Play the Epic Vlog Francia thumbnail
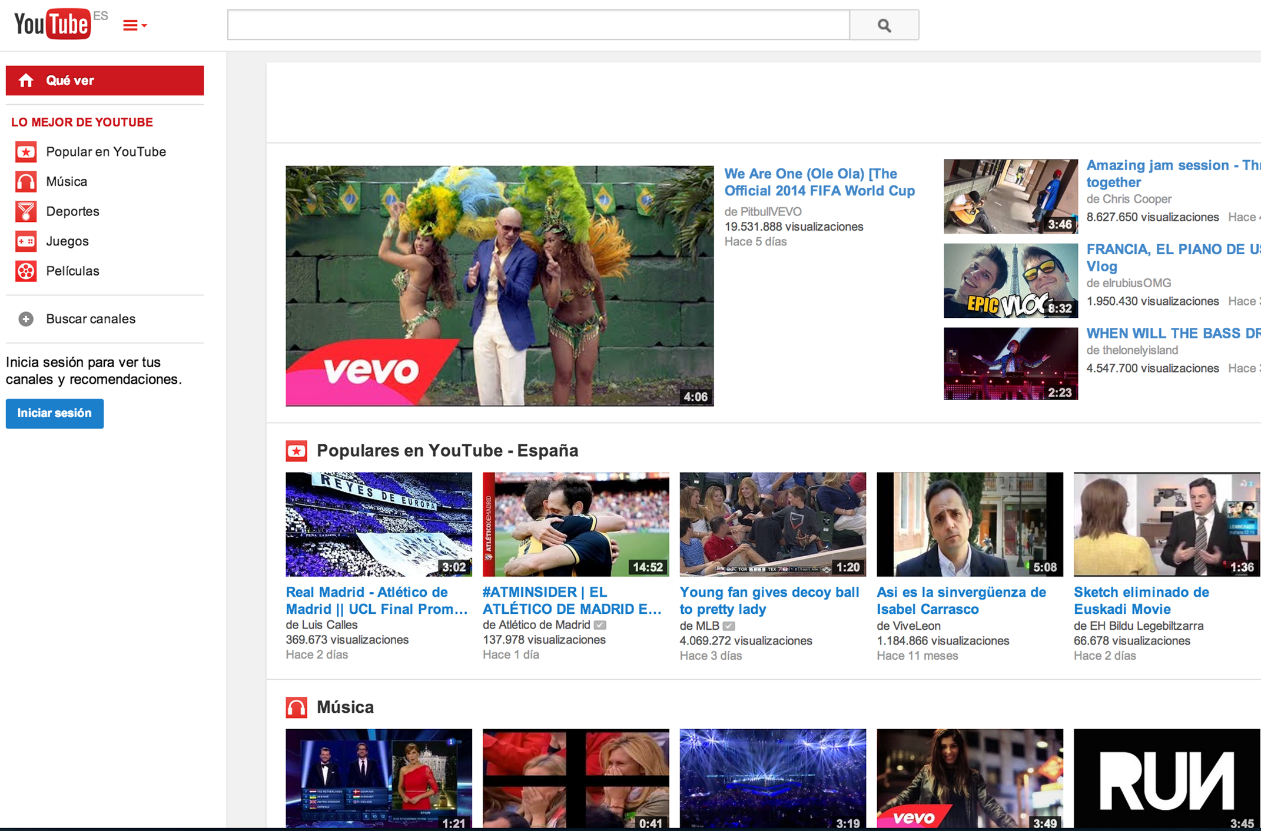Image resolution: width=1261 pixels, height=831 pixels. [x=1011, y=280]
